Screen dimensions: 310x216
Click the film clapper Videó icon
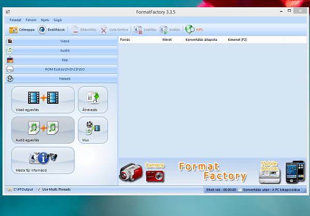[x=10, y=41]
